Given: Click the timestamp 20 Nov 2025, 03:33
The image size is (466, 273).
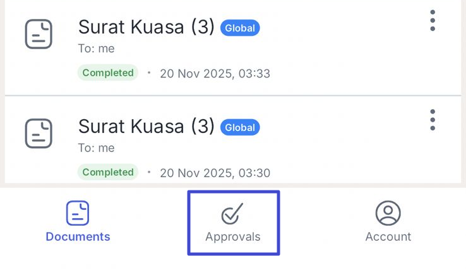Looking at the screenshot, I should tap(215, 74).
